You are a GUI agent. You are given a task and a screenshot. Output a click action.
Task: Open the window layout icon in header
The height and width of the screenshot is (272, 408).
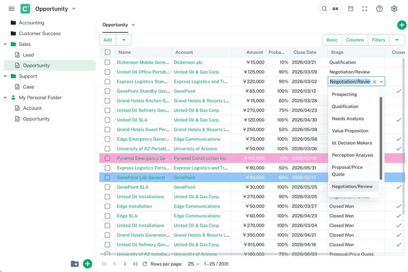[x=351, y=9]
